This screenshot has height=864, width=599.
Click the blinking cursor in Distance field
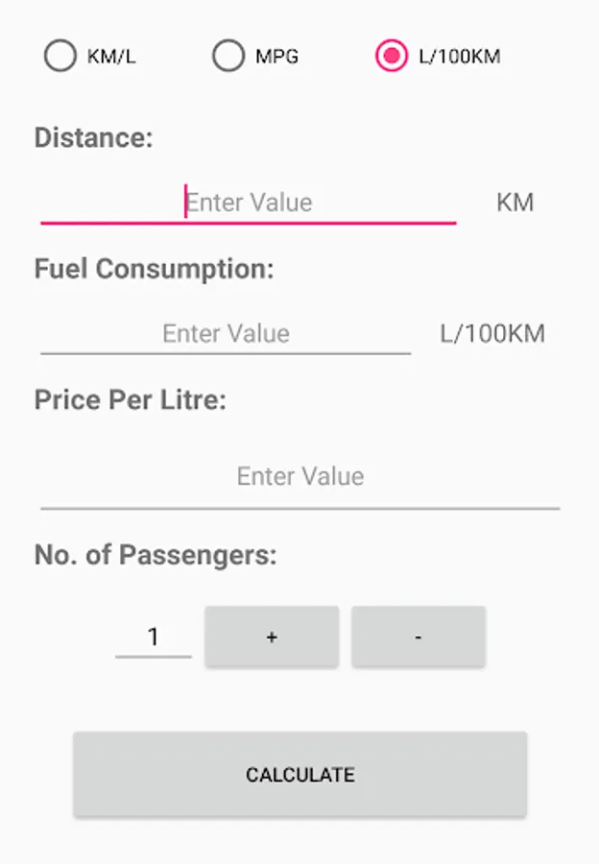[185, 203]
